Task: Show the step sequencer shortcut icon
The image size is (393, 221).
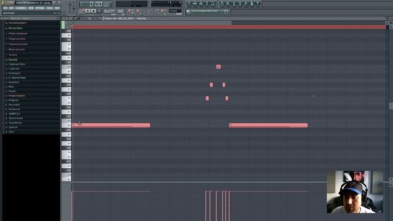Action: click(195, 3)
